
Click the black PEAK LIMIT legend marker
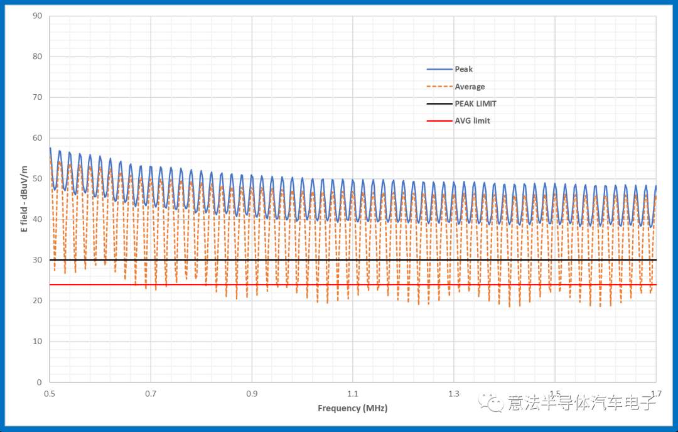(439, 104)
